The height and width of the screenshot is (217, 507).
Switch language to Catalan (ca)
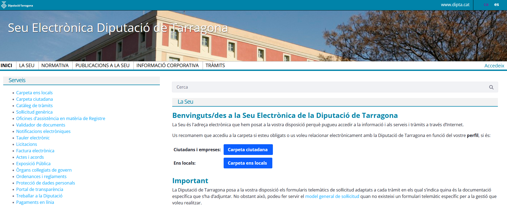486,5
